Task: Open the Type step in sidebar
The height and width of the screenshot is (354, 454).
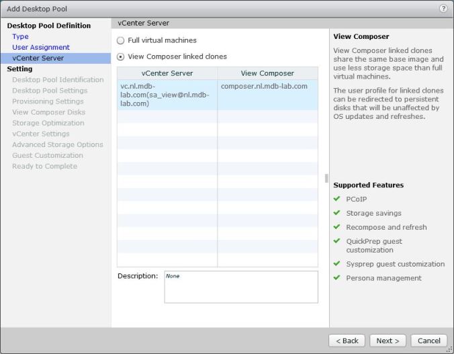Action: click(x=20, y=36)
